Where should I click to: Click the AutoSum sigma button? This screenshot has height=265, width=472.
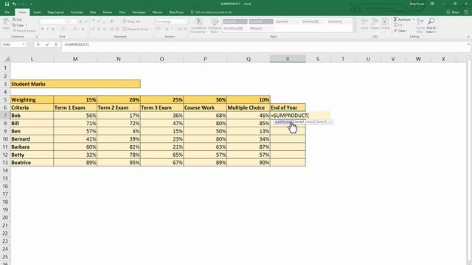402,19
